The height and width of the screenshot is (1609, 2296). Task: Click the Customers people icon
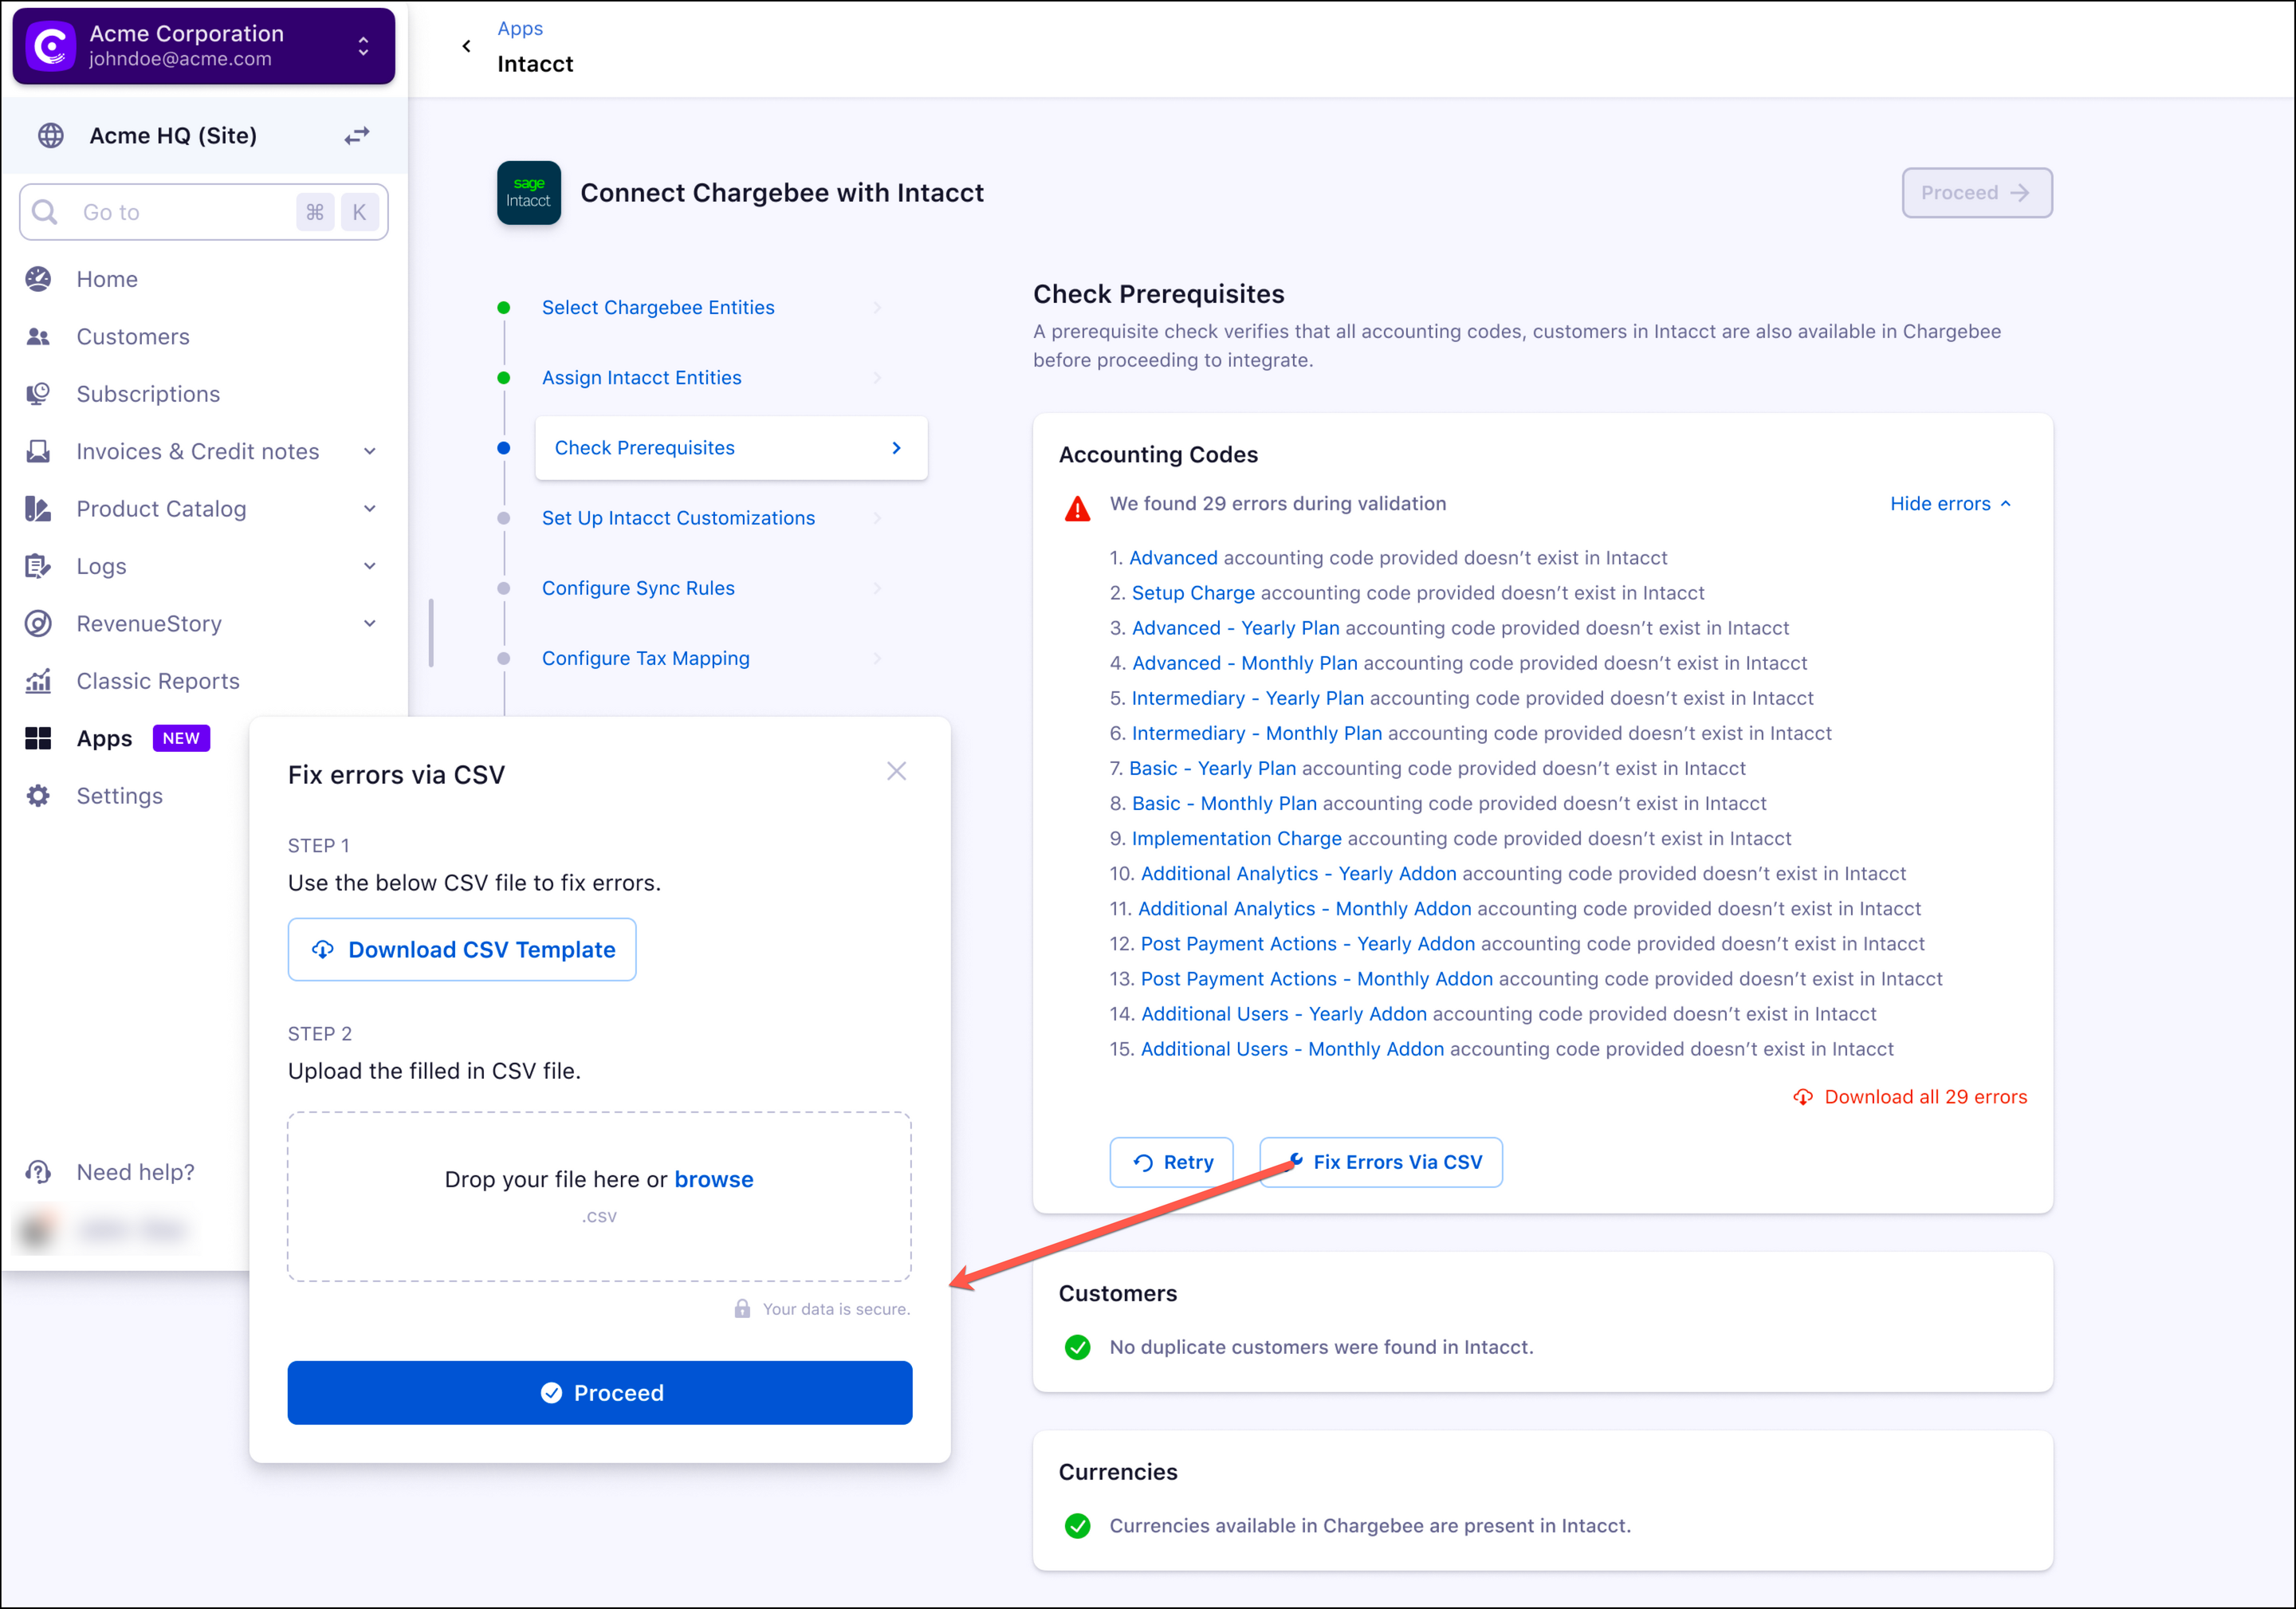38,336
